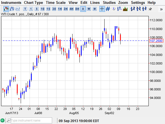
Task: Select the candlestick chart type icon
Action: tap(6, 9)
